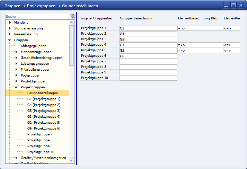This screenshot has width=247, height=169.
Task: Expand the Mandantengruppen subtree
Action: point(16,52)
